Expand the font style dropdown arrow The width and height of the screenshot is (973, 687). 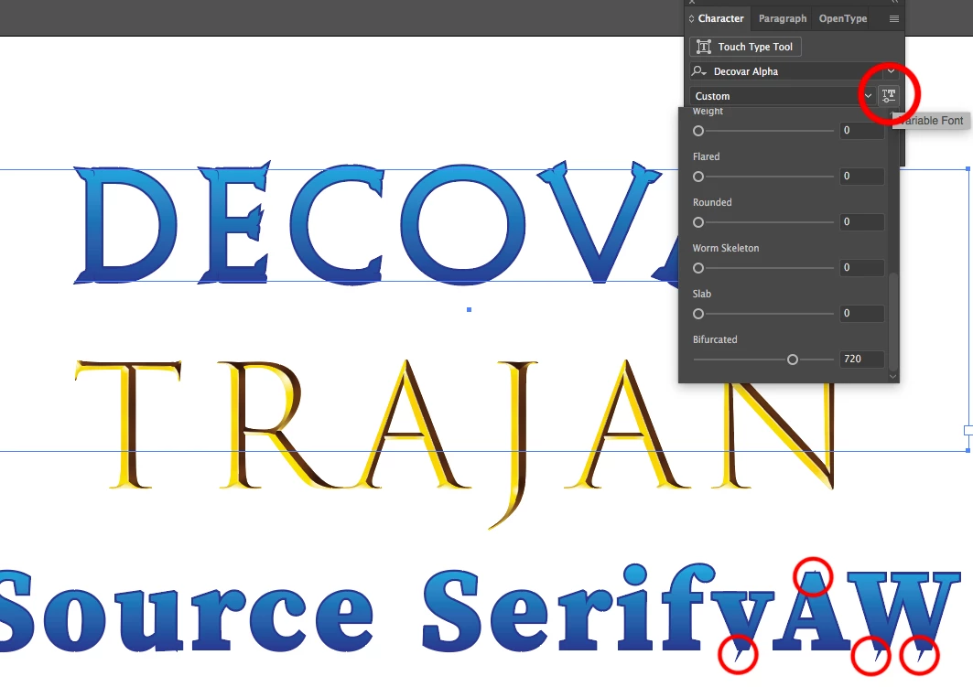pos(868,96)
